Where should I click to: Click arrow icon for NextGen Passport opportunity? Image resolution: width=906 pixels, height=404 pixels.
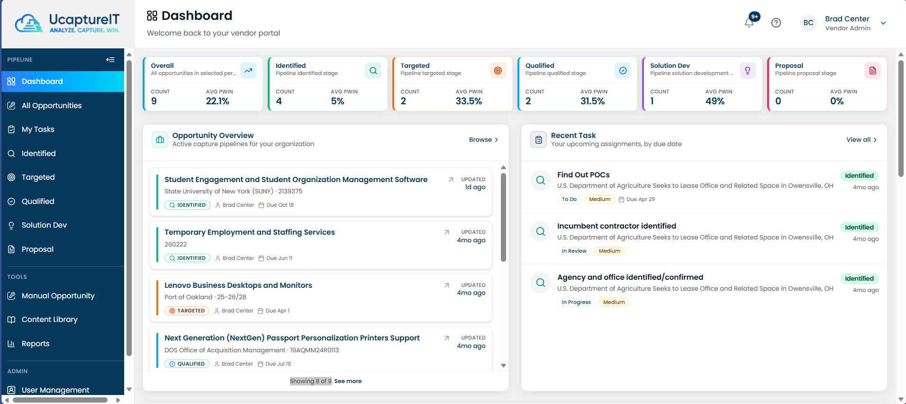(446, 338)
